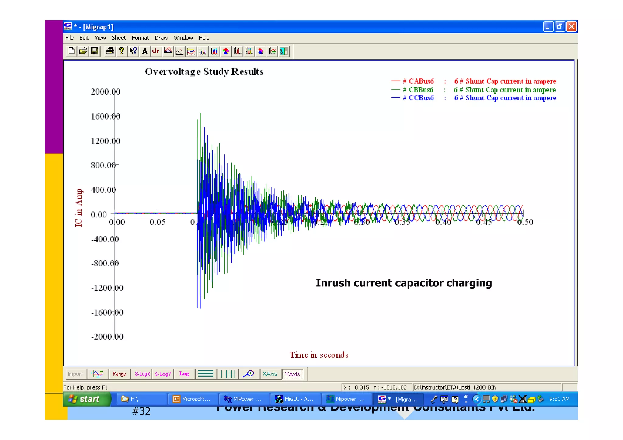
Task: Click red CABus6 legend entry
Action: [474, 81]
